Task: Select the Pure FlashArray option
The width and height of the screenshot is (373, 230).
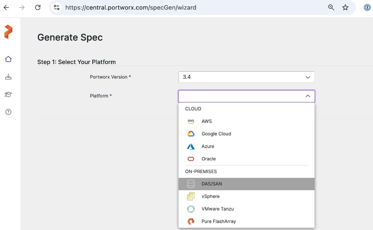Action: pyautogui.click(x=218, y=221)
